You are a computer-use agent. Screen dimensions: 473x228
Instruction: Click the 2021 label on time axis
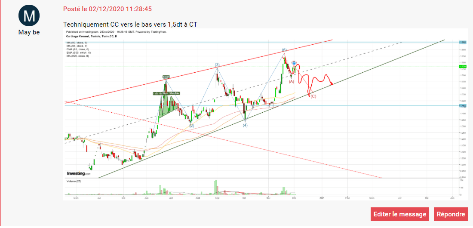click(x=322, y=198)
